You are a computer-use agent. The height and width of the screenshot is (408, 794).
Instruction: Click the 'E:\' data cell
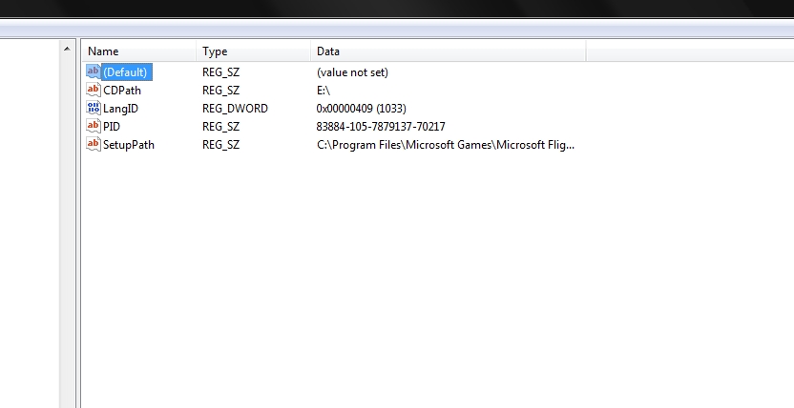click(324, 91)
